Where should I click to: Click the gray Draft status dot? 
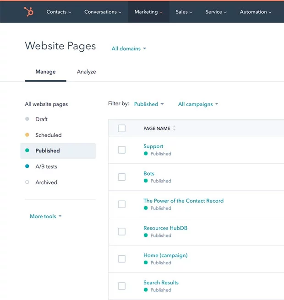tap(27, 119)
